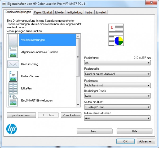Click the page preview thumbnail

[x=116, y=35]
